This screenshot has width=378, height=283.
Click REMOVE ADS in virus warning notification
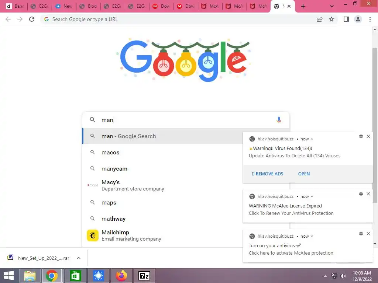[x=267, y=174]
